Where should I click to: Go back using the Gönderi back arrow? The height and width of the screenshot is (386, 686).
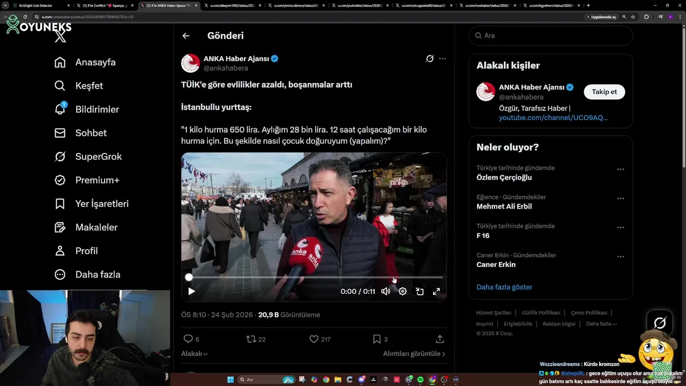tap(186, 36)
